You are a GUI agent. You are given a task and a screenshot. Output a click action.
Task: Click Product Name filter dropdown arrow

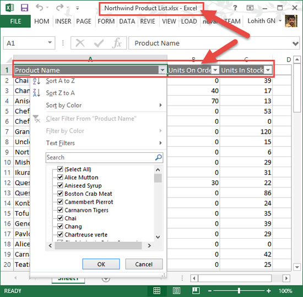point(163,70)
